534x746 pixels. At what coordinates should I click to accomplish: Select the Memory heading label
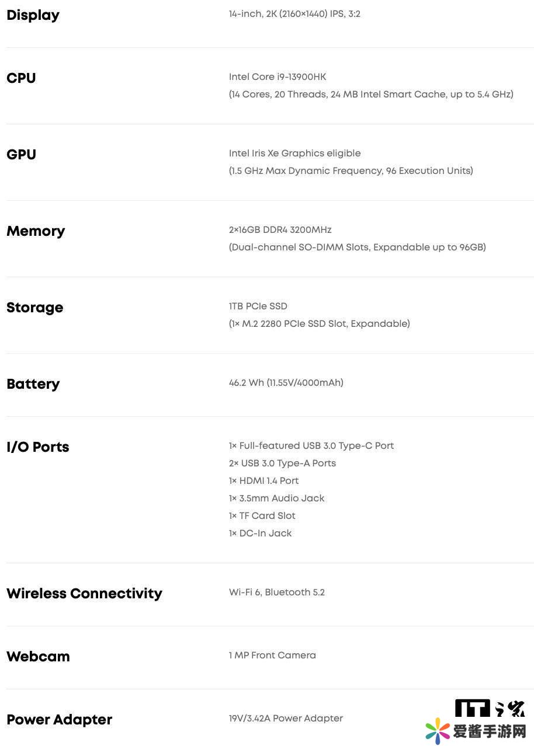tap(36, 231)
